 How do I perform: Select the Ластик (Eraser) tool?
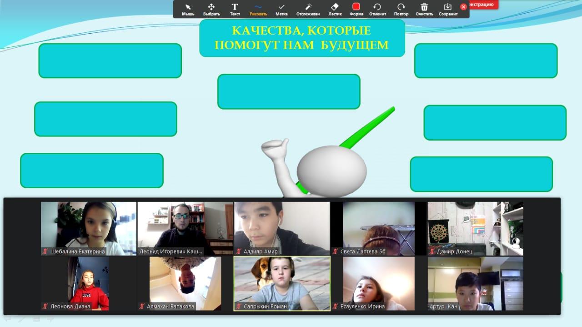(335, 9)
